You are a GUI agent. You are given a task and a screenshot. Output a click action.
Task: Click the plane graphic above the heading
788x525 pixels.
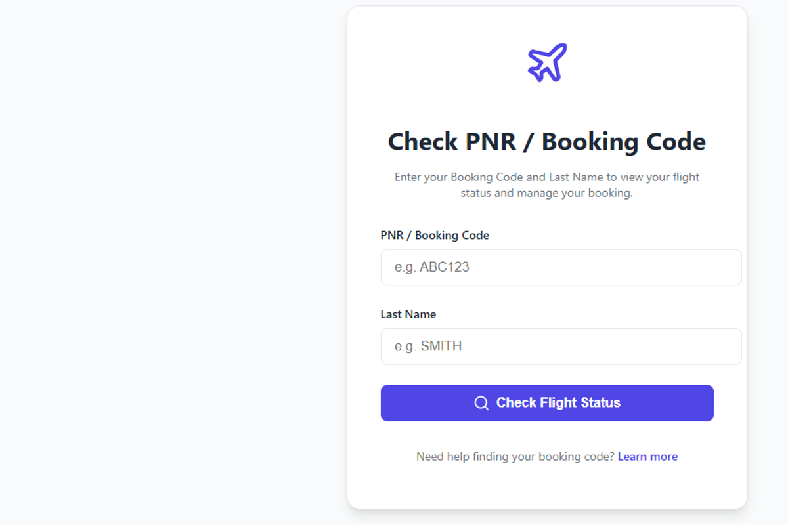click(x=546, y=62)
